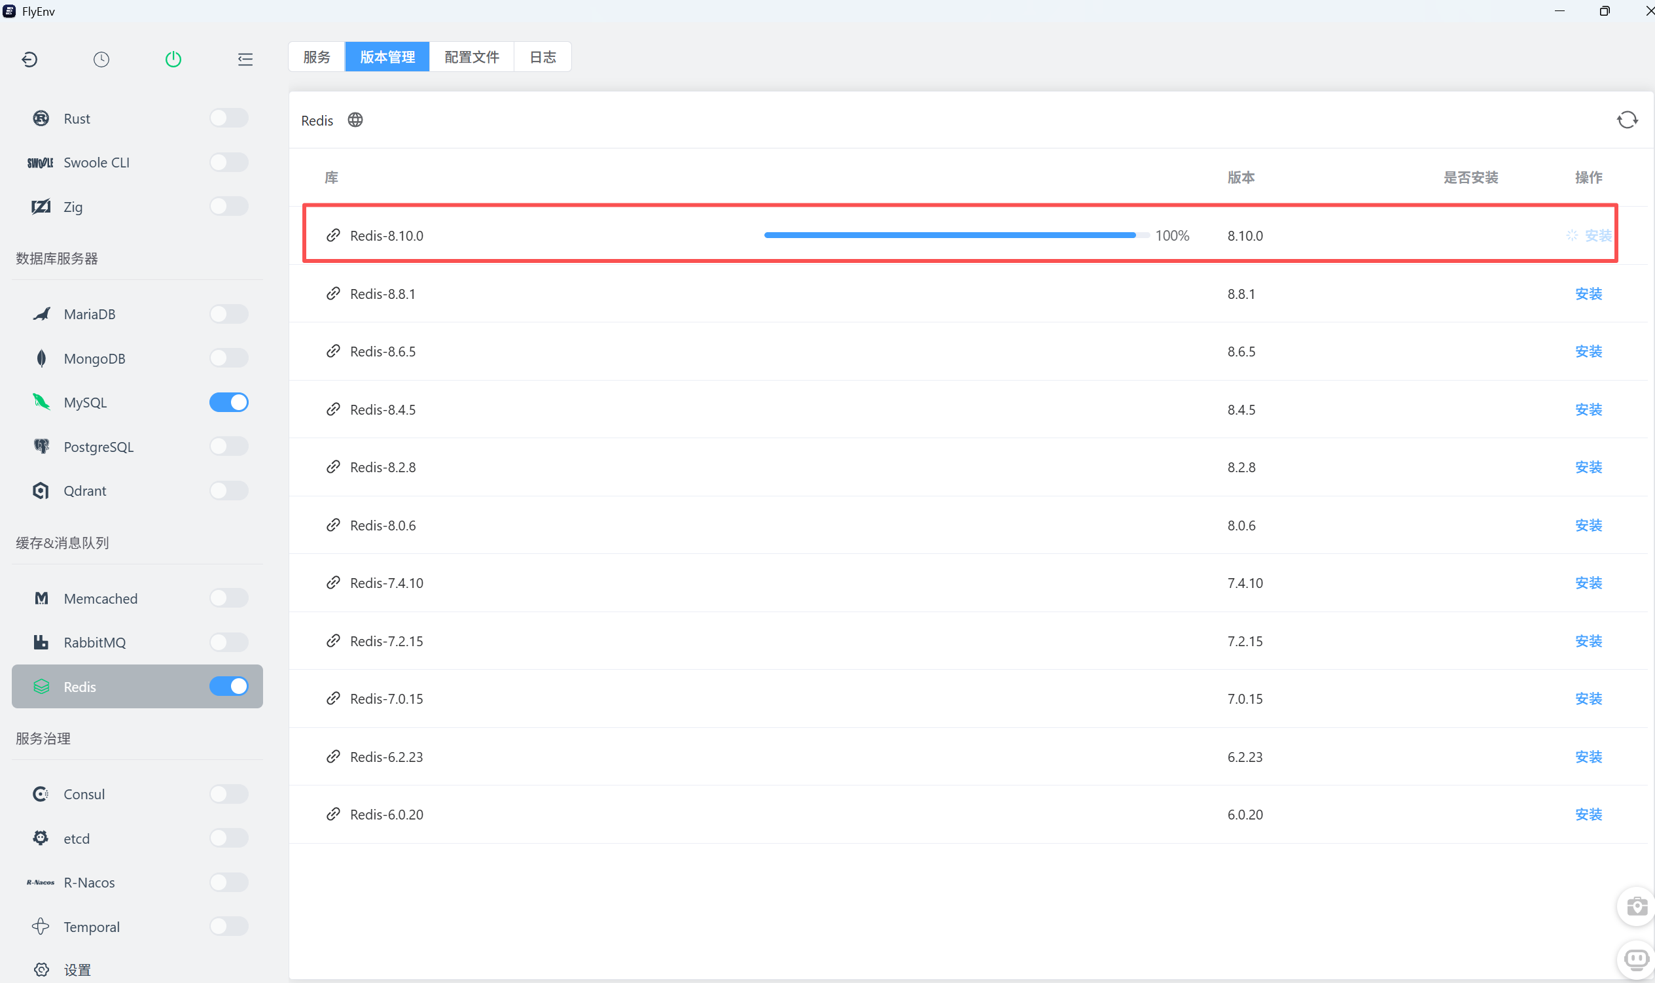The width and height of the screenshot is (1655, 983).
Task: Toggle the Rust service switch
Action: point(228,118)
